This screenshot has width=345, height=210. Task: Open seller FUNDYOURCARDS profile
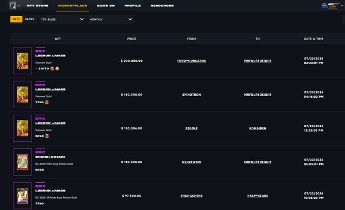(x=192, y=61)
